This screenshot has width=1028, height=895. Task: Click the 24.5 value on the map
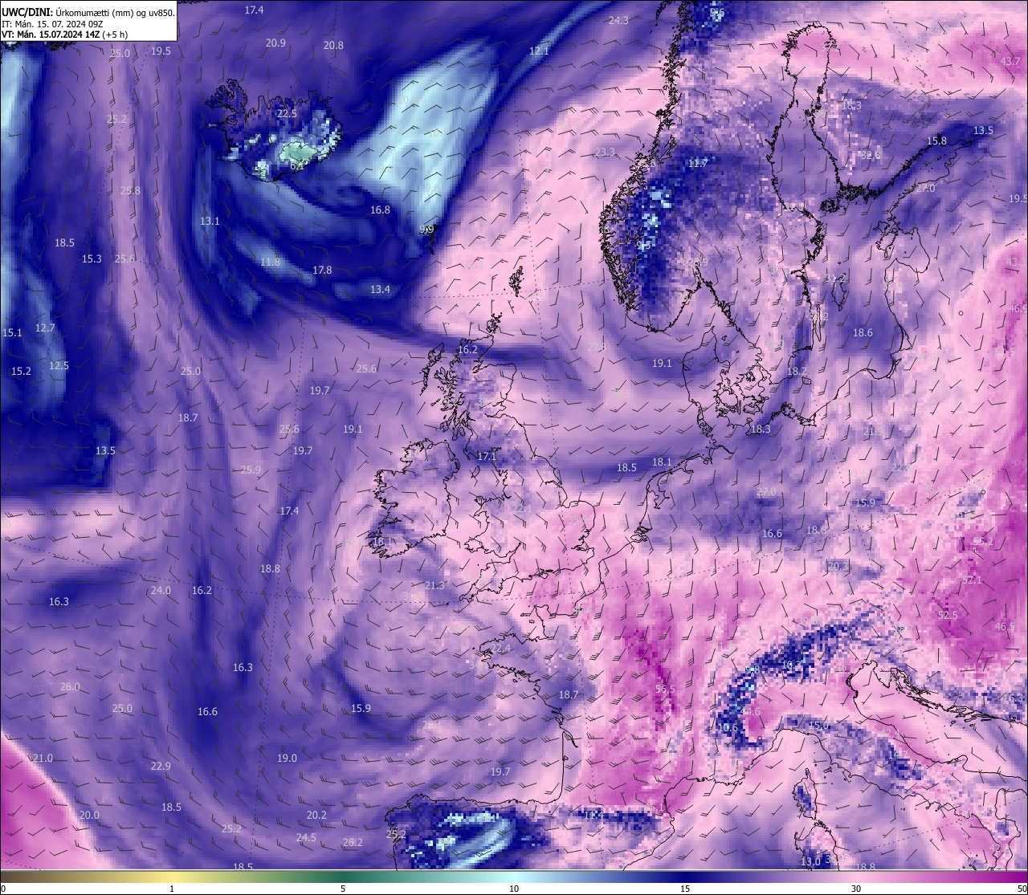tap(306, 837)
